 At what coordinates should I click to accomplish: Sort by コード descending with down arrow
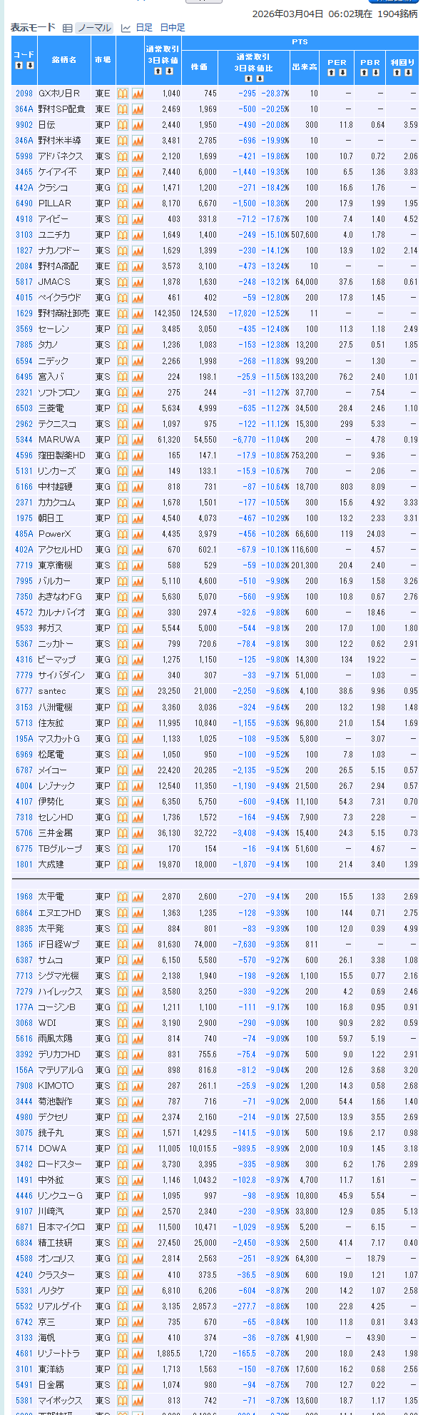(30, 66)
